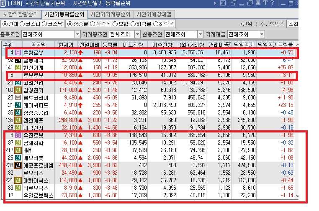
Task: Click the 조회 search button
Action: (x=293, y=24)
